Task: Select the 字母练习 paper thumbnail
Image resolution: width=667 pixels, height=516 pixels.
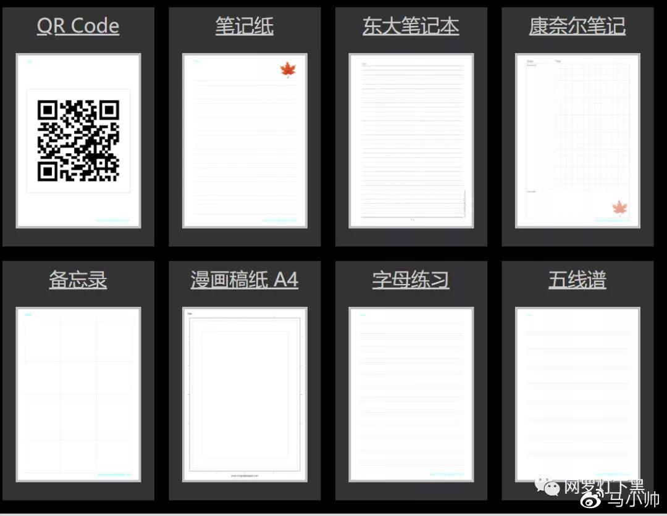Action: point(411,394)
